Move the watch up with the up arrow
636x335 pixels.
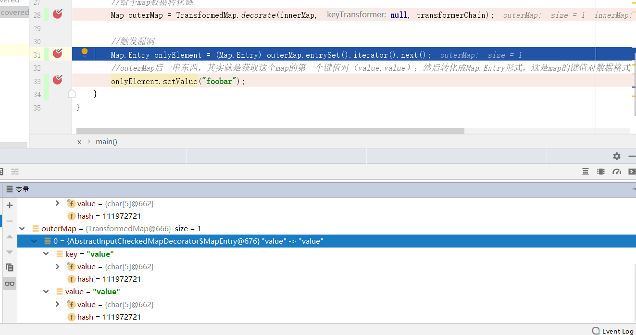click(x=10, y=236)
